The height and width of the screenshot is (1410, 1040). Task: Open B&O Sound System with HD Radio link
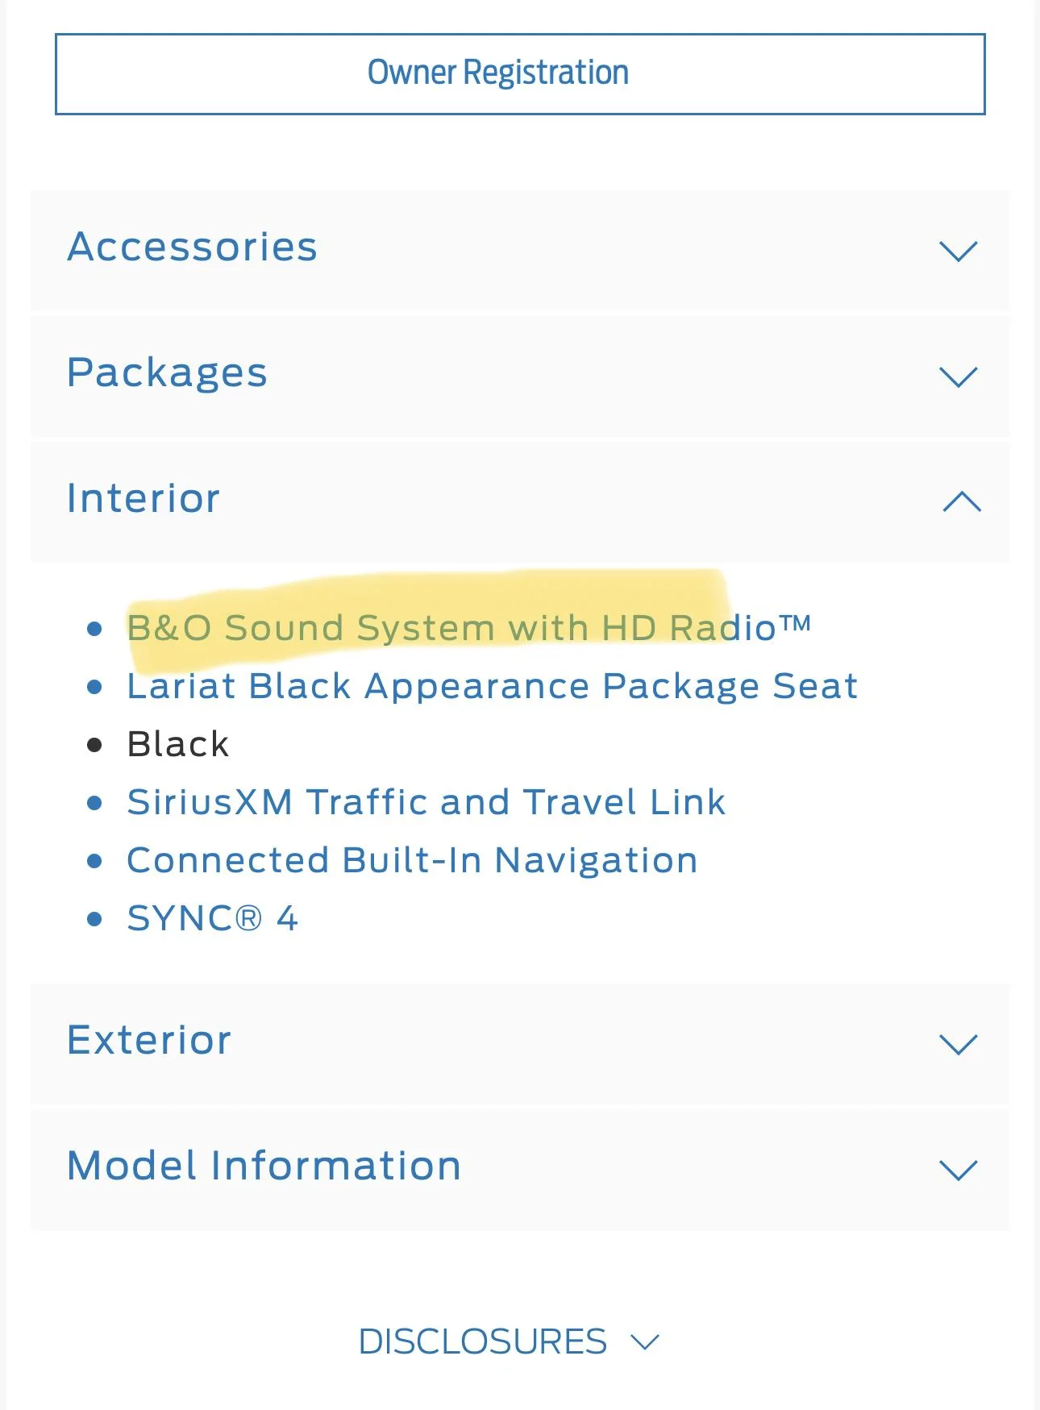coord(468,628)
